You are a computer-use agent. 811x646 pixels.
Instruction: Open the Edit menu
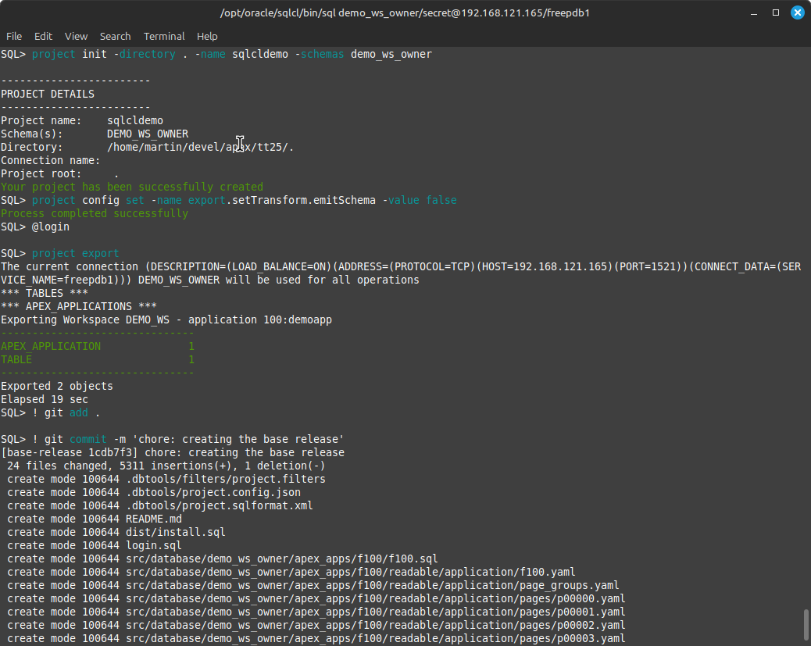click(x=43, y=36)
